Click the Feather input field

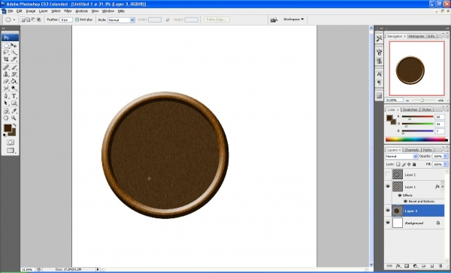coord(66,19)
